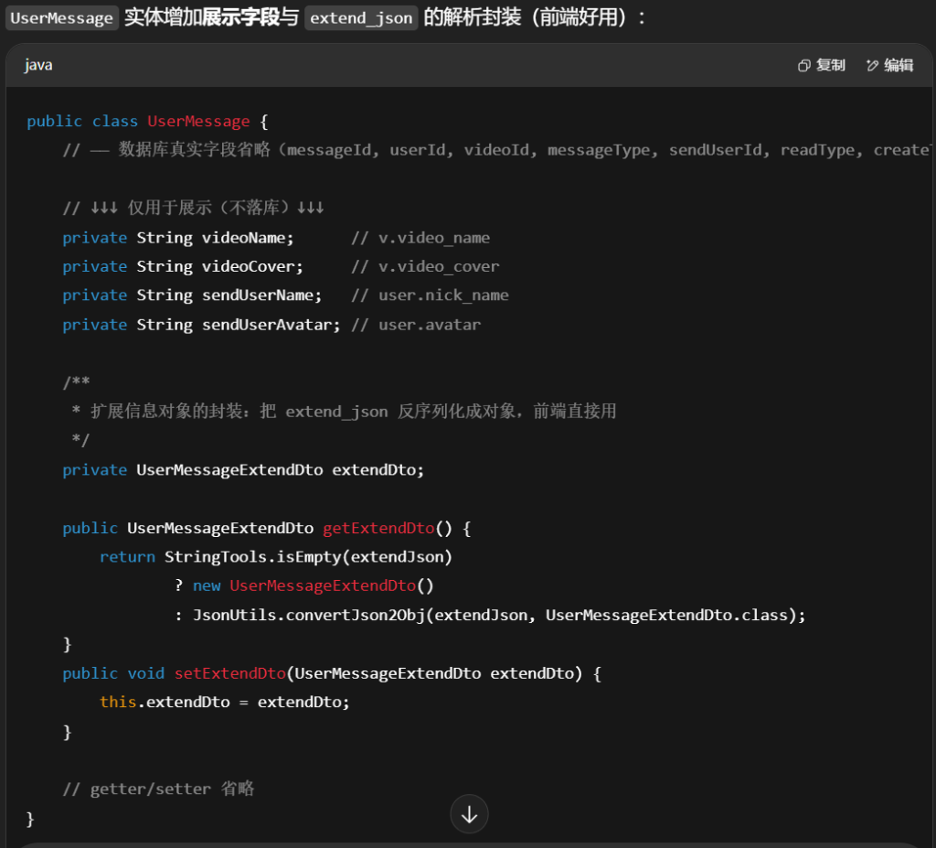Click the edit pencil icon
The height and width of the screenshot is (848, 936).
tap(872, 65)
